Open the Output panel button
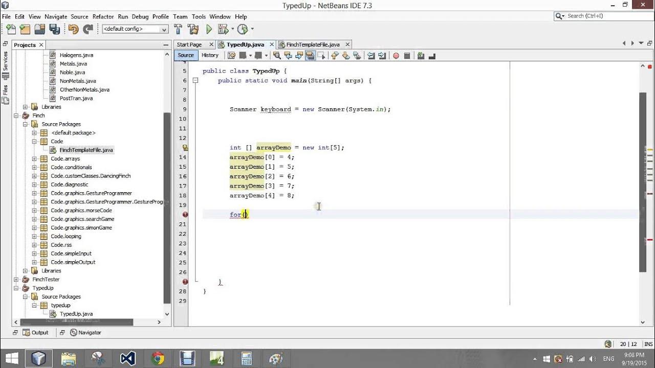This screenshot has width=655, height=368. pos(36,332)
